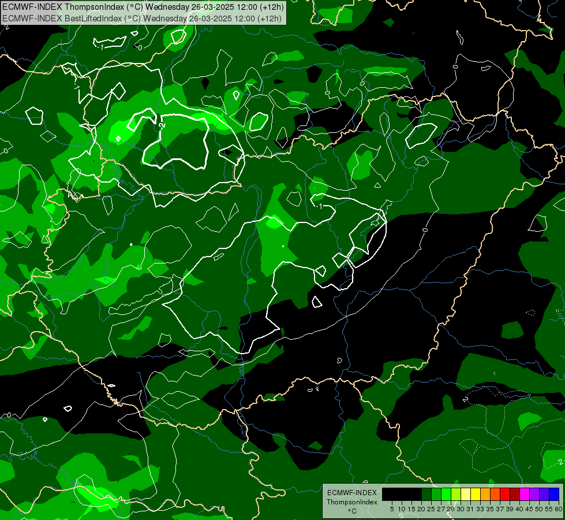Select the dark green 20–25 legend swatch
The width and height of the screenshot is (565, 520).
pos(426,495)
